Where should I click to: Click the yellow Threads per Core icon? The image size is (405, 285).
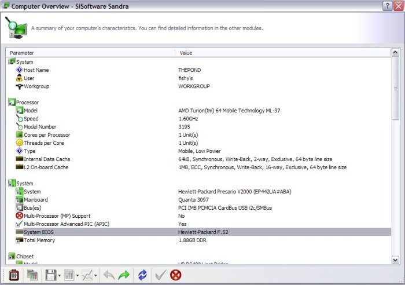tap(19, 142)
